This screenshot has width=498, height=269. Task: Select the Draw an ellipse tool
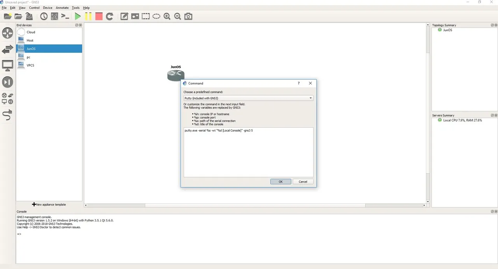pyautogui.click(x=156, y=16)
